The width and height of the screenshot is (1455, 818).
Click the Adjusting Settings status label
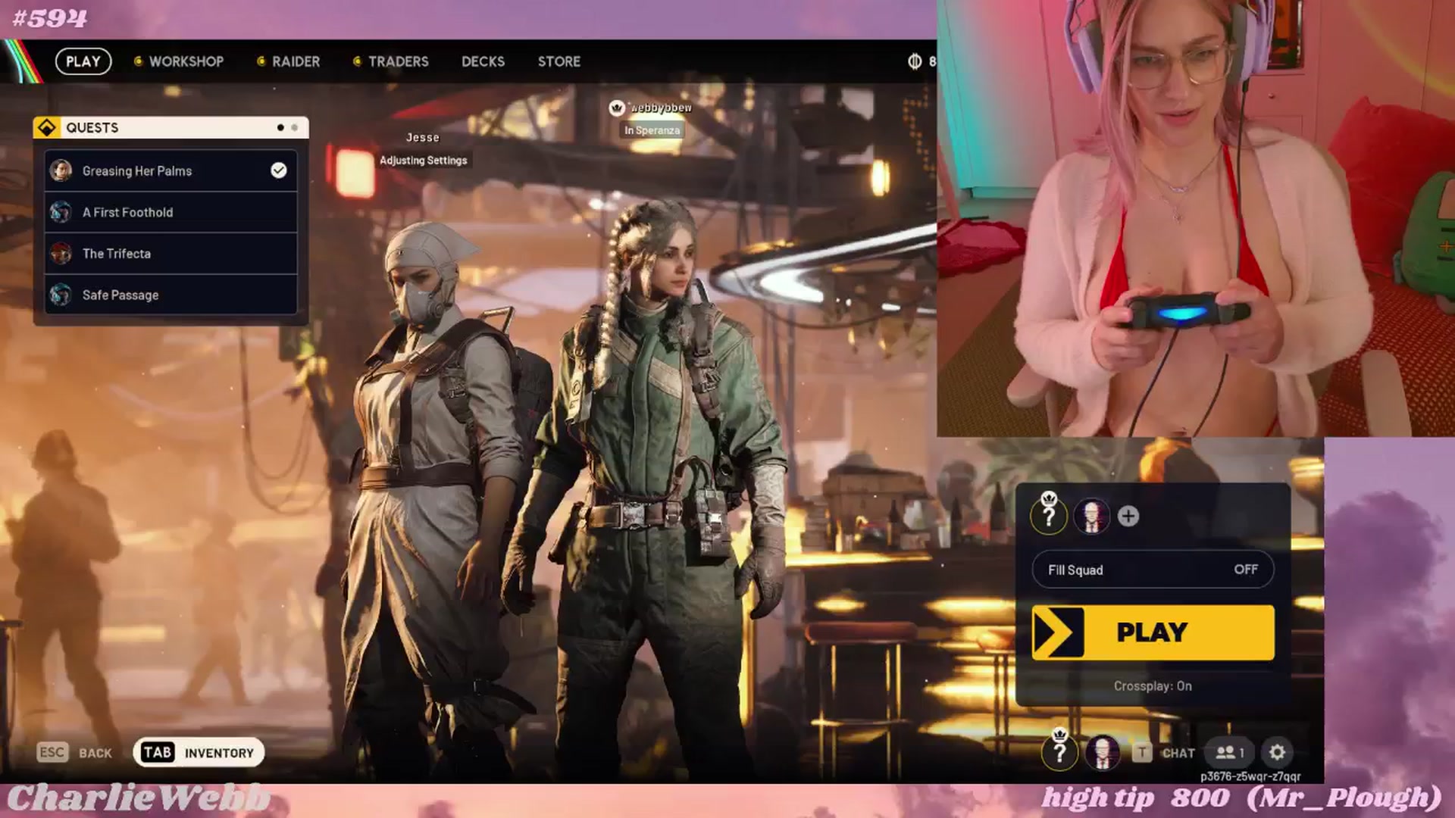(424, 160)
